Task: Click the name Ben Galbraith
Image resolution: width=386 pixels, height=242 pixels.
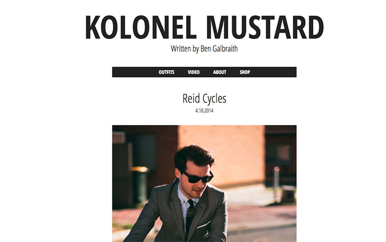Action: pos(219,48)
